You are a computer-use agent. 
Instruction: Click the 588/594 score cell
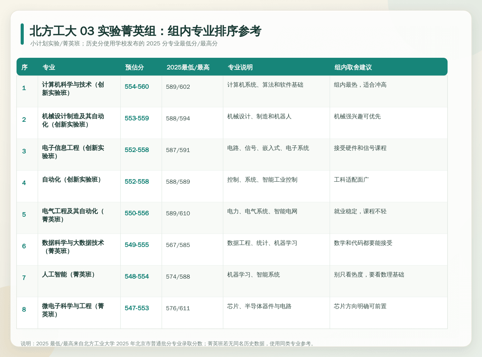tap(178, 118)
